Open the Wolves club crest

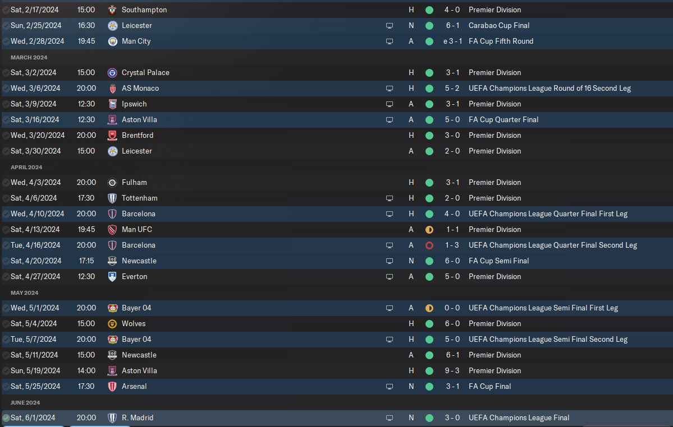click(112, 323)
